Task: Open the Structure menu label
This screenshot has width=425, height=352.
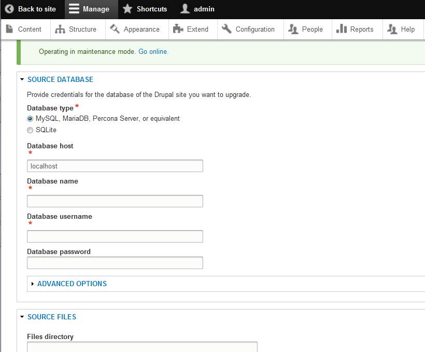Action: (x=83, y=29)
